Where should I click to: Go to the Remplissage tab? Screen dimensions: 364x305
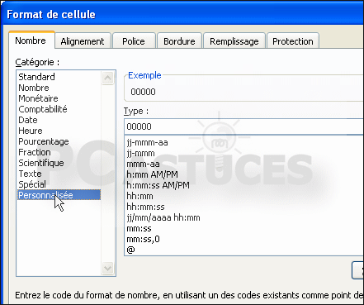pyautogui.click(x=234, y=41)
